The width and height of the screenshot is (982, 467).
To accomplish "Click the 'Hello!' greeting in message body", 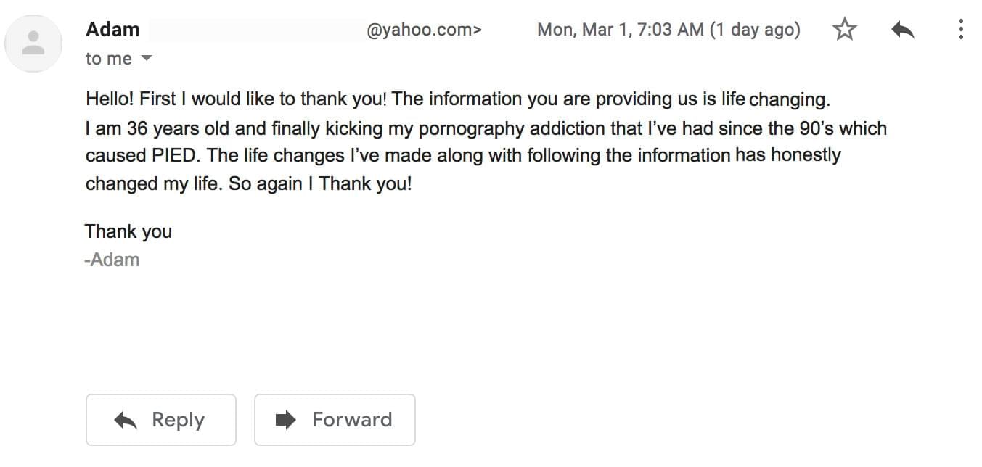I will 110,99.
